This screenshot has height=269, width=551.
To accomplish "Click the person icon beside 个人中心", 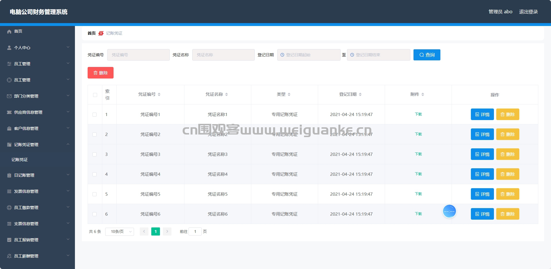I will point(9,48).
